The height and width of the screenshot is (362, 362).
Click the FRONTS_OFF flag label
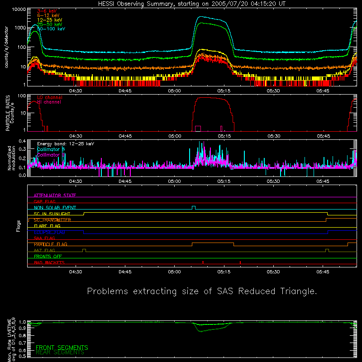pos(48,257)
